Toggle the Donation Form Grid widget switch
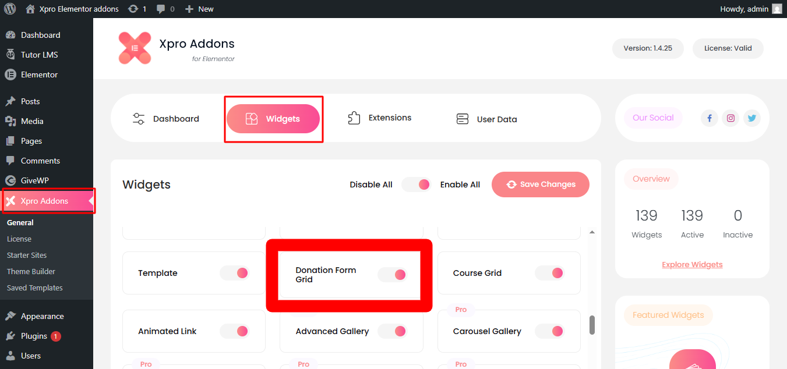Image resolution: width=787 pixels, height=369 pixels. click(x=392, y=274)
